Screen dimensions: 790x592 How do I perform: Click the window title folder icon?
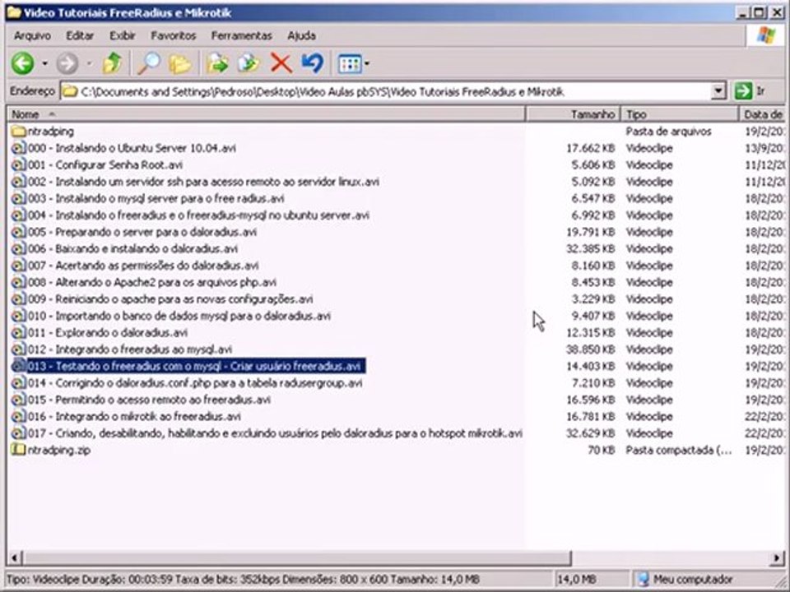click(x=14, y=12)
